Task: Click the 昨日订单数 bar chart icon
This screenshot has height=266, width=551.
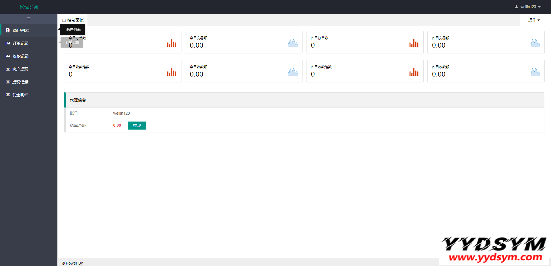Action: pos(414,43)
